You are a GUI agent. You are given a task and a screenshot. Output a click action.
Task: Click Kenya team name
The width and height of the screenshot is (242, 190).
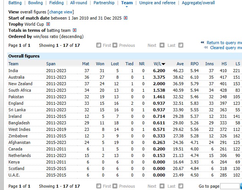click(x=14, y=162)
